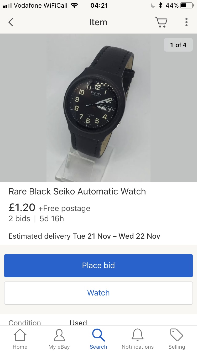The height and width of the screenshot is (351, 197).
Task: Open the Selling tag icon
Action: [177, 335]
